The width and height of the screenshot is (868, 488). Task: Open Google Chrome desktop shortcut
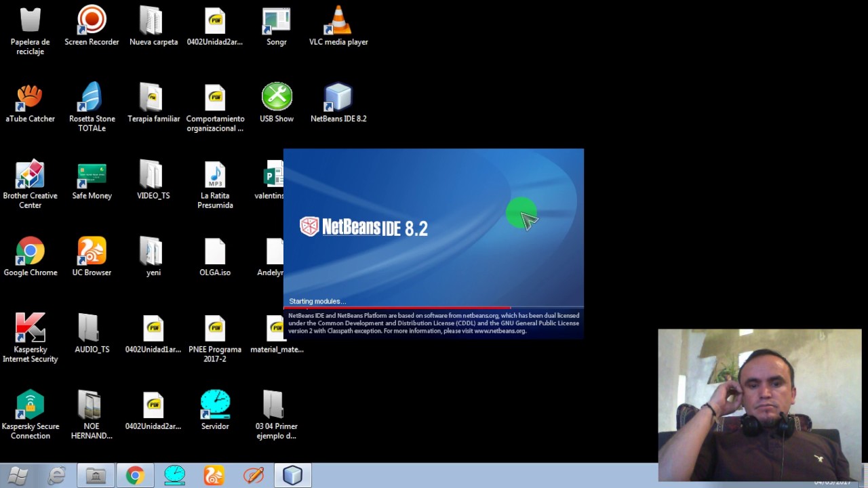pos(31,257)
